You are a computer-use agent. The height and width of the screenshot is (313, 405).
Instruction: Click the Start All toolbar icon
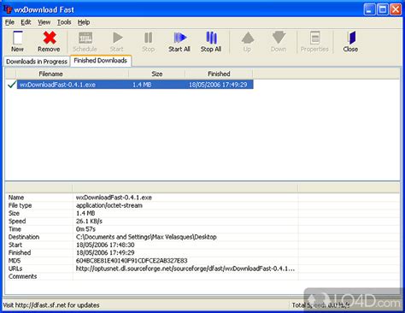pos(179,38)
